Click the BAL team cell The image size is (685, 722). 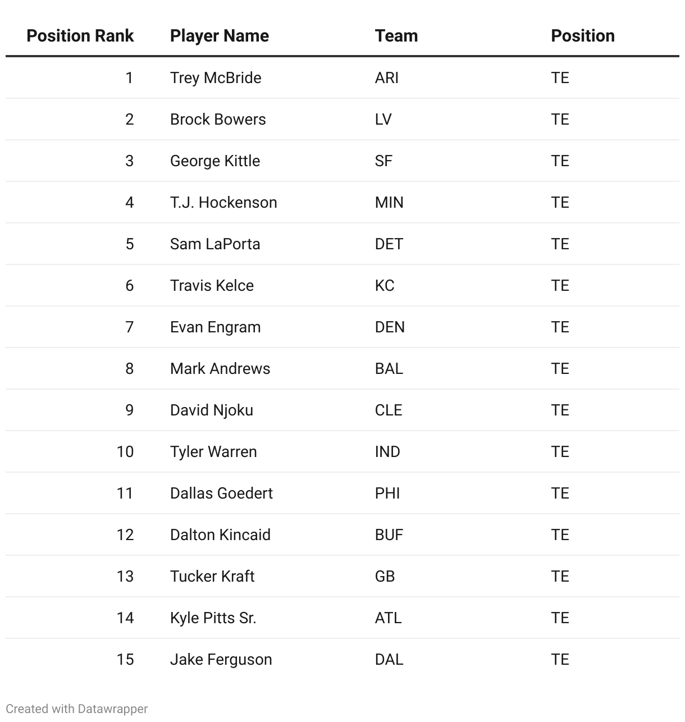click(389, 368)
